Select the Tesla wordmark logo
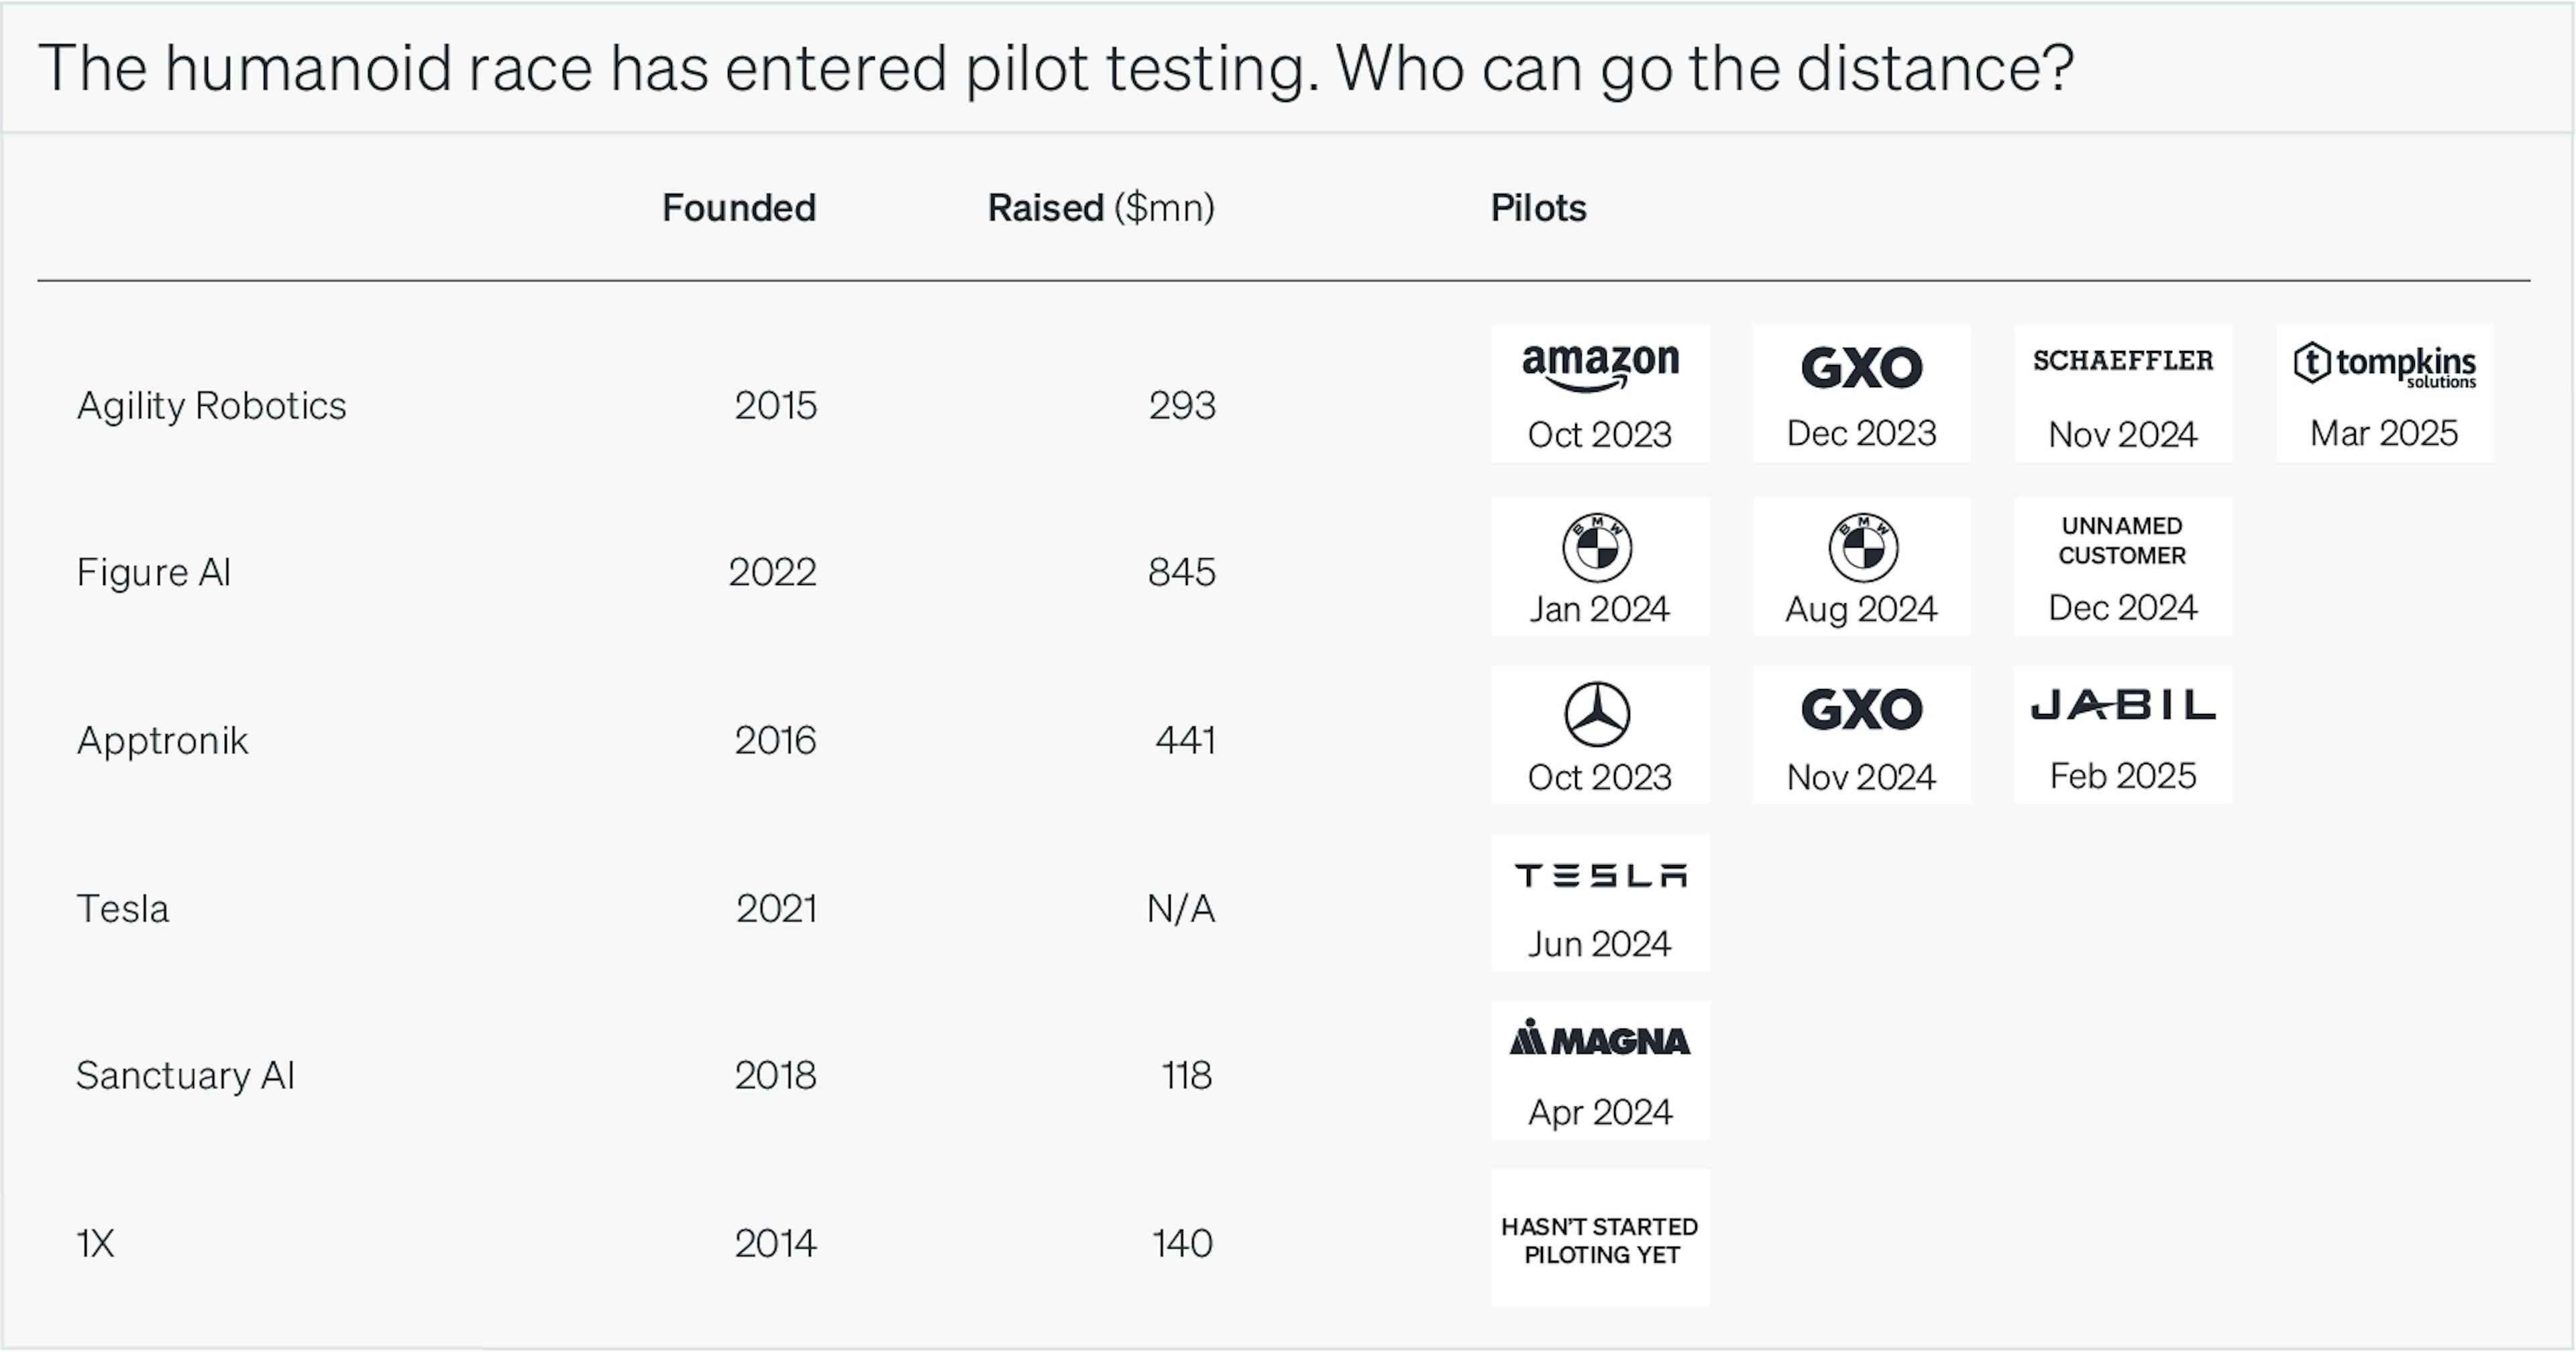2576x1352 pixels. point(1600,876)
